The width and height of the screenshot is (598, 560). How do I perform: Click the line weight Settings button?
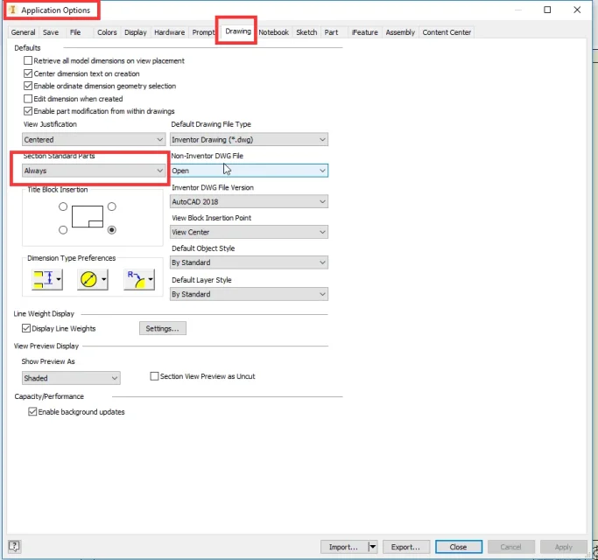(x=163, y=328)
